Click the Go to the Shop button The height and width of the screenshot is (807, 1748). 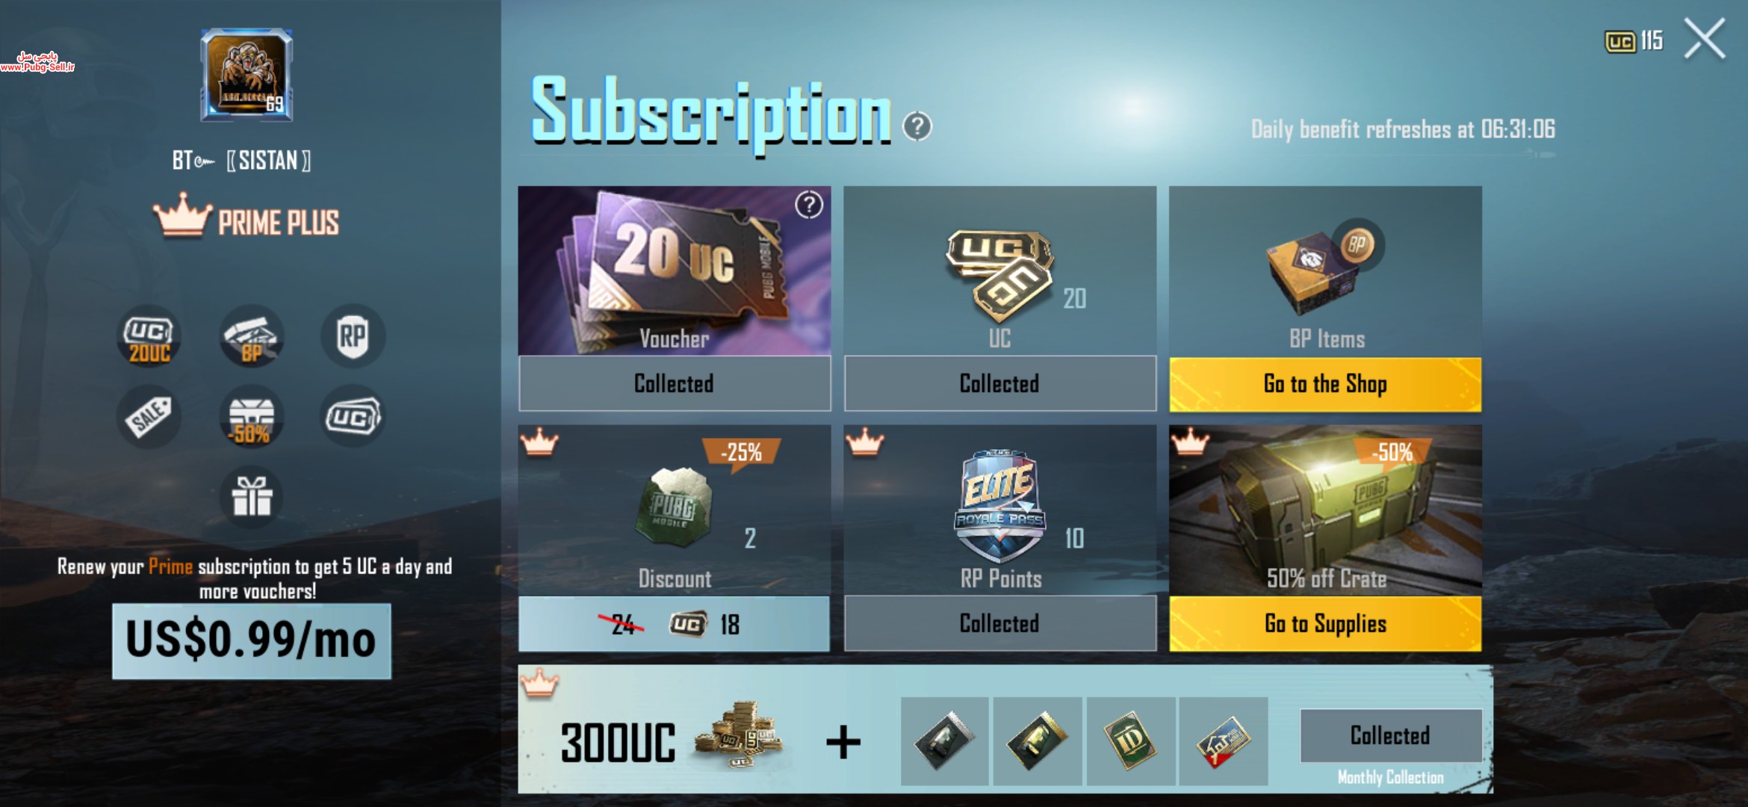(x=1325, y=384)
